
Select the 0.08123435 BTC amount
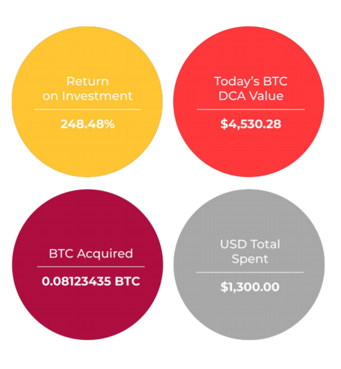(x=91, y=281)
